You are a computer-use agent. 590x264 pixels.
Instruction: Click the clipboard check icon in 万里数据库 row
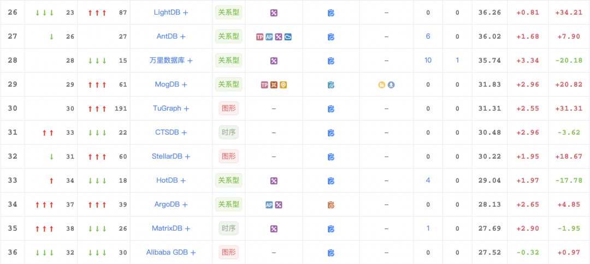(x=331, y=61)
